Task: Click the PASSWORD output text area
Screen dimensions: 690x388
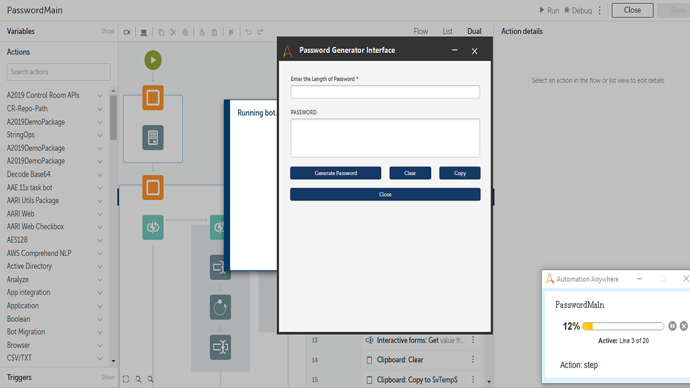Action: [385, 138]
